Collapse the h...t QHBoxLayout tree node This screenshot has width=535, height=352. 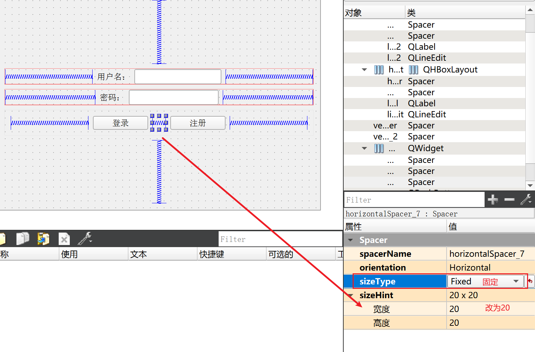coord(364,70)
